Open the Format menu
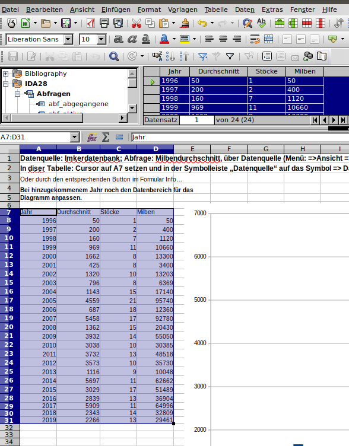Viewport: 349px width, 446px height. pos(149,9)
